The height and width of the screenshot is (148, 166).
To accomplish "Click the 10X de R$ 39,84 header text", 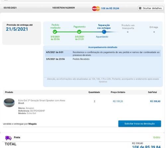I will [110, 8].
